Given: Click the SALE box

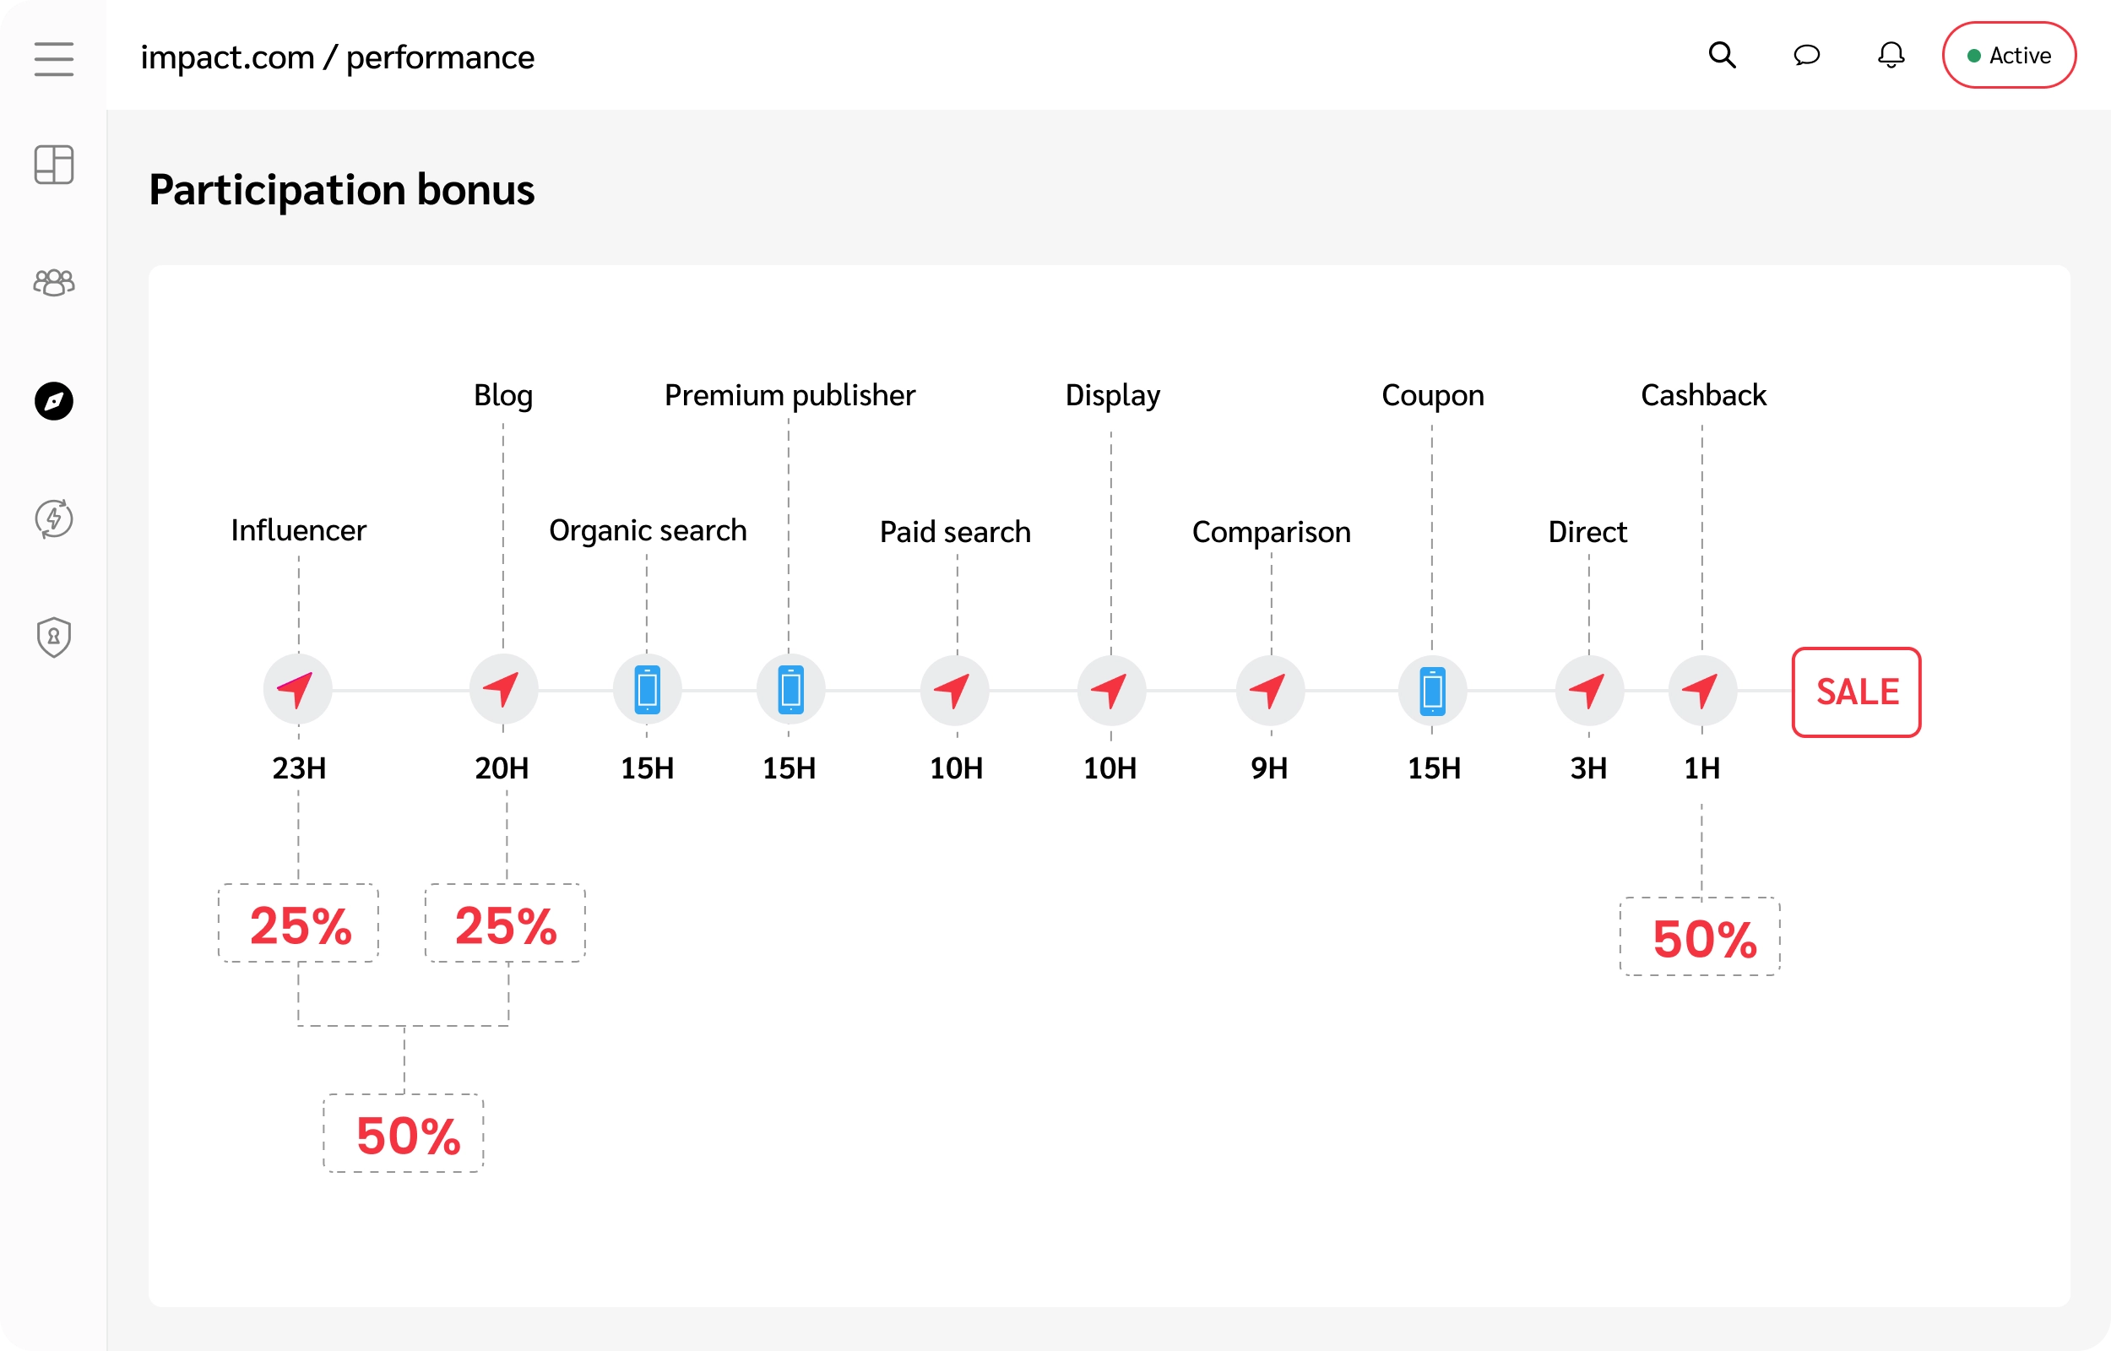Looking at the screenshot, I should 1856,692.
